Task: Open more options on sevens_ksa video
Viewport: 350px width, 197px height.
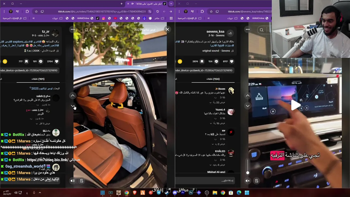Action: 247,29
